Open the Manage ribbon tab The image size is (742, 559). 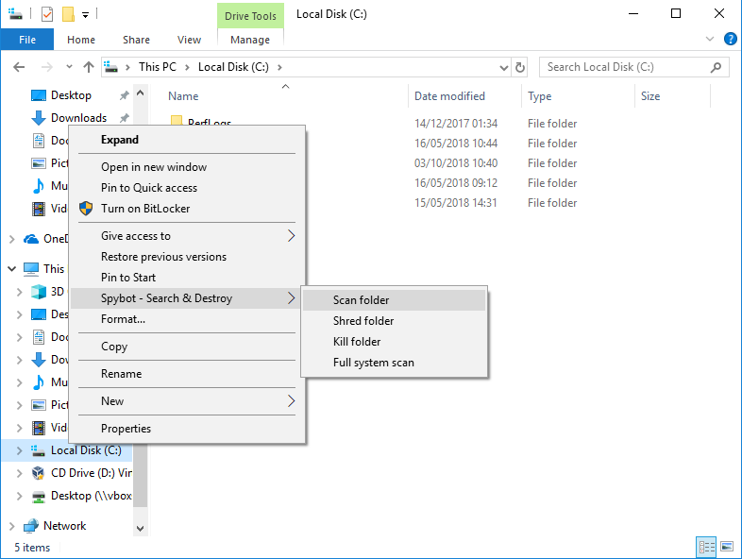pyautogui.click(x=250, y=40)
